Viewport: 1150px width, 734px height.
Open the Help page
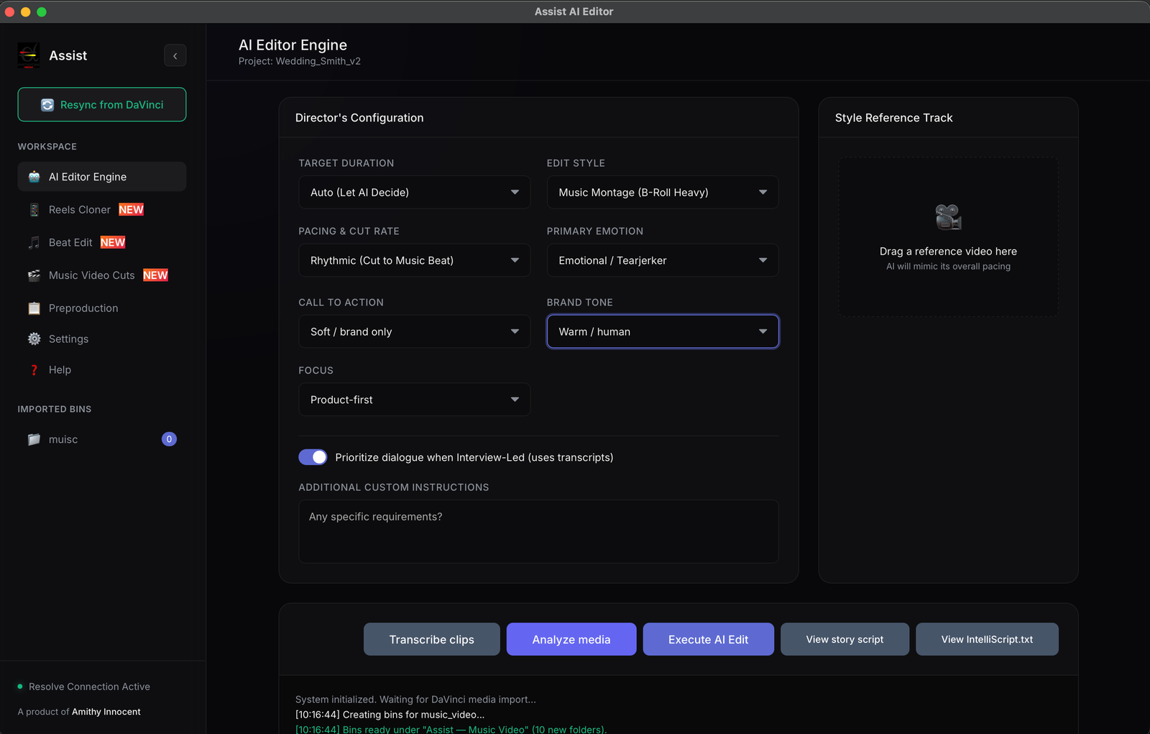tap(101, 370)
